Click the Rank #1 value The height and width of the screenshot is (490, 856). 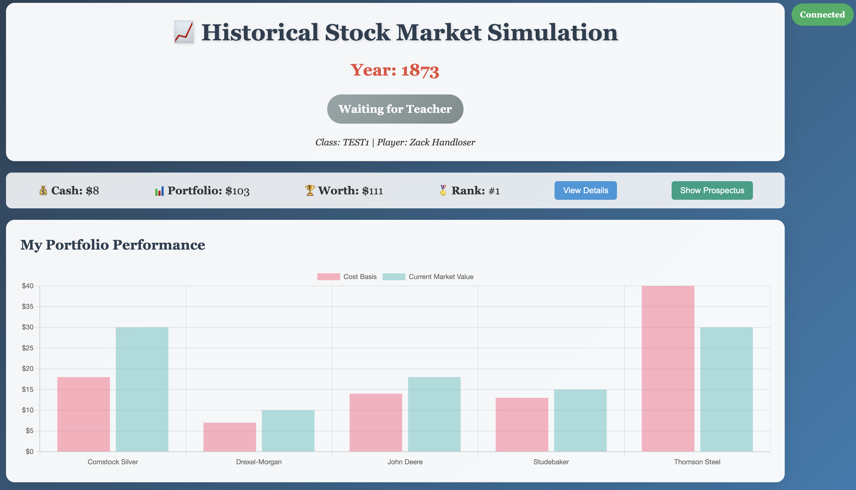494,191
